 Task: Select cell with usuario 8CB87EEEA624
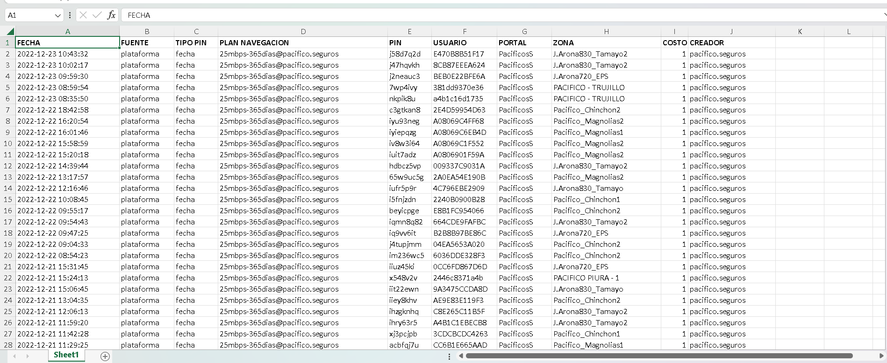(x=464, y=65)
